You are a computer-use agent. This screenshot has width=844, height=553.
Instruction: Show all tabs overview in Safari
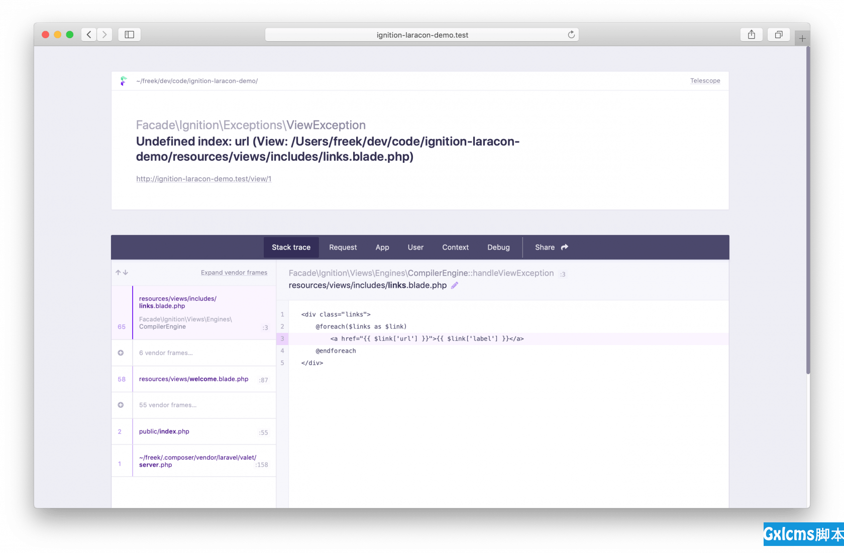(778, 35)
